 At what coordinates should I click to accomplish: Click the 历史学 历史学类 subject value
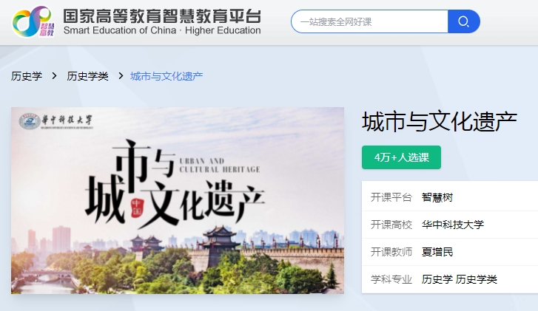pyautogui.click(x=459, y=279)
